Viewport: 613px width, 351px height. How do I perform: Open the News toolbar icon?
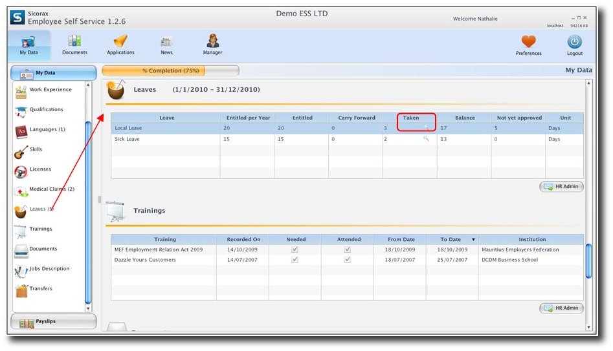(x=166, y=42)
